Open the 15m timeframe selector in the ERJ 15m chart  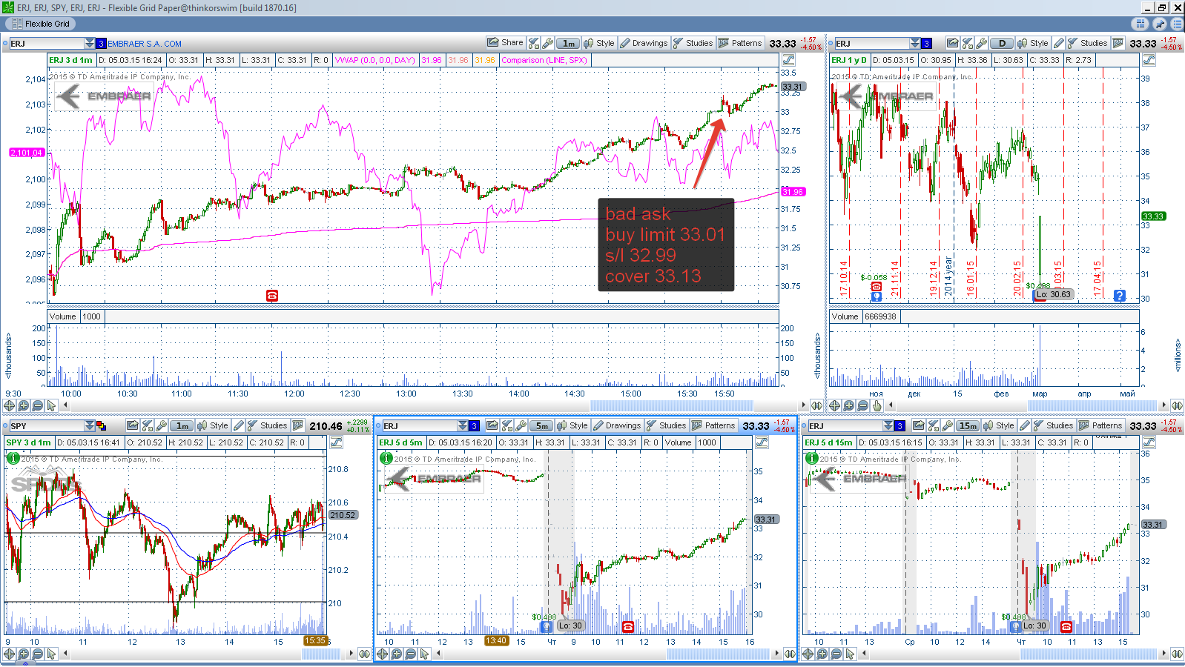(967, 425)
